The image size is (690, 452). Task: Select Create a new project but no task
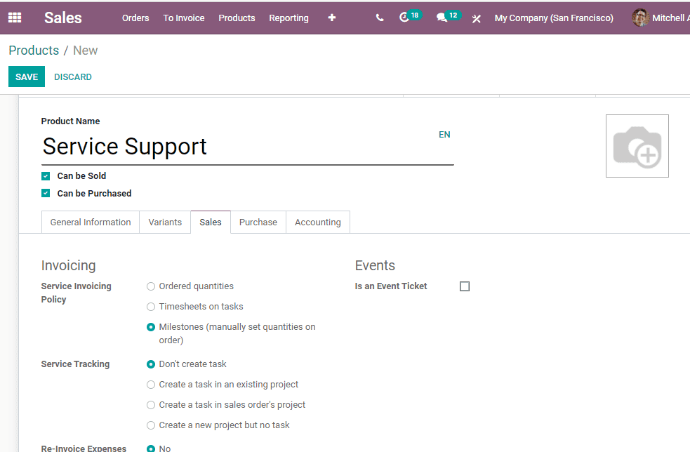tap(151, 425)
